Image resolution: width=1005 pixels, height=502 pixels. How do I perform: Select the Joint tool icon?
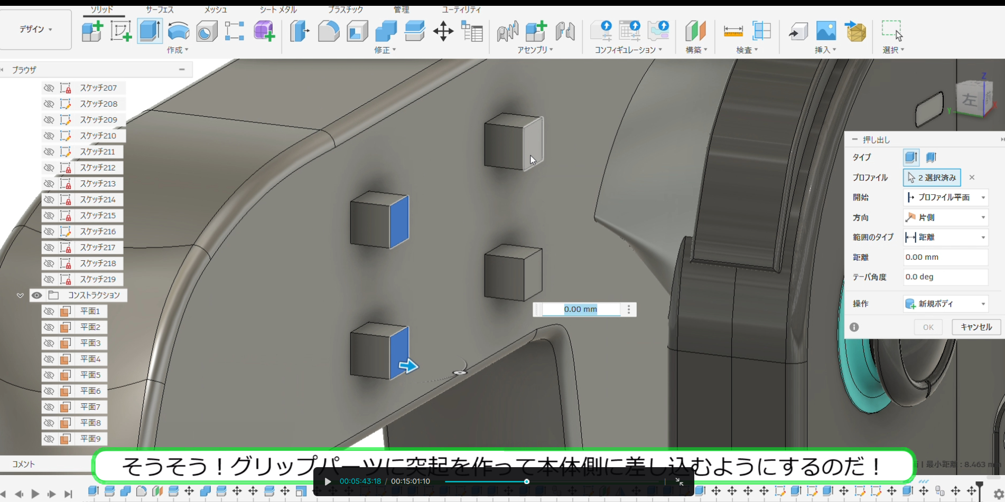tap(565, 31)
